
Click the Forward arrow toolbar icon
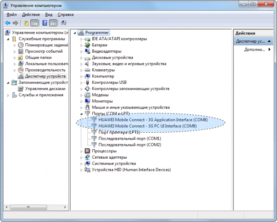[x=16, y=23]
